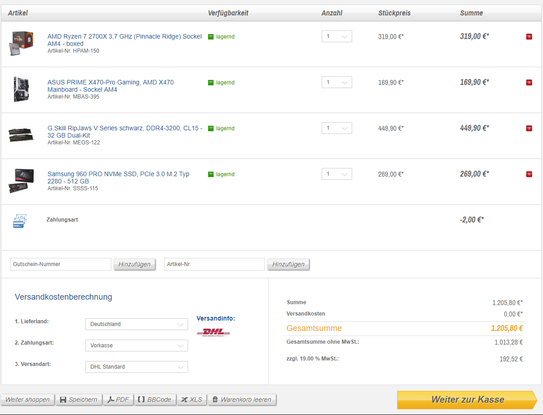543x415 pixels.
Task: Click Hinzufügen next to Gutschein-Nummer
Action: pyautogui.click(x=135, y=264)
